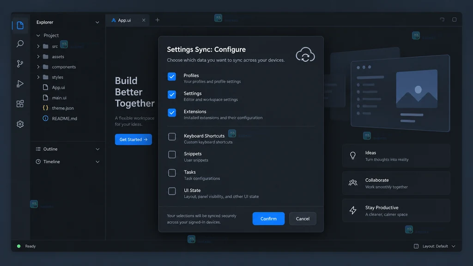
Task: Select the theme.json file name
Action: click(x=63, y=108)
